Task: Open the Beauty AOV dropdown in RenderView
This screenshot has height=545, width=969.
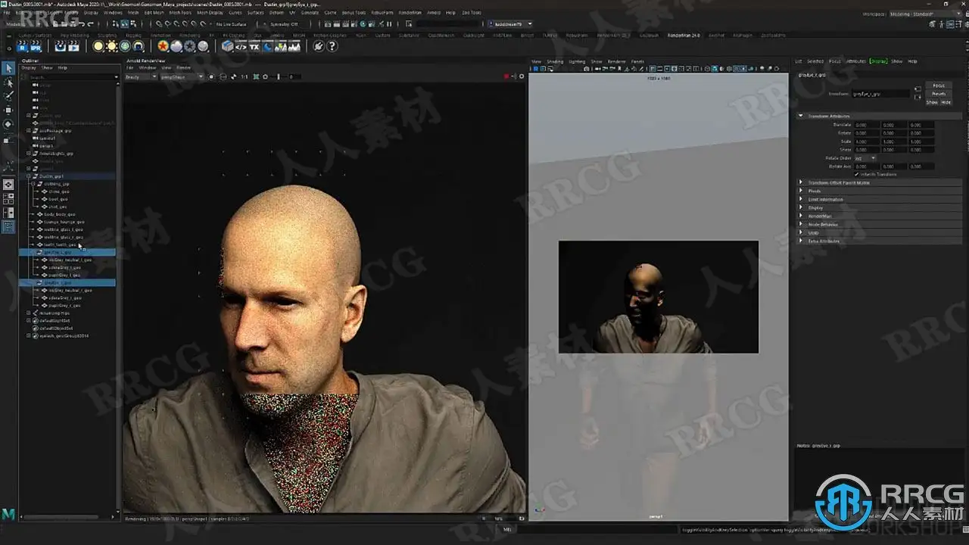Action: click(x=141, y=76)
